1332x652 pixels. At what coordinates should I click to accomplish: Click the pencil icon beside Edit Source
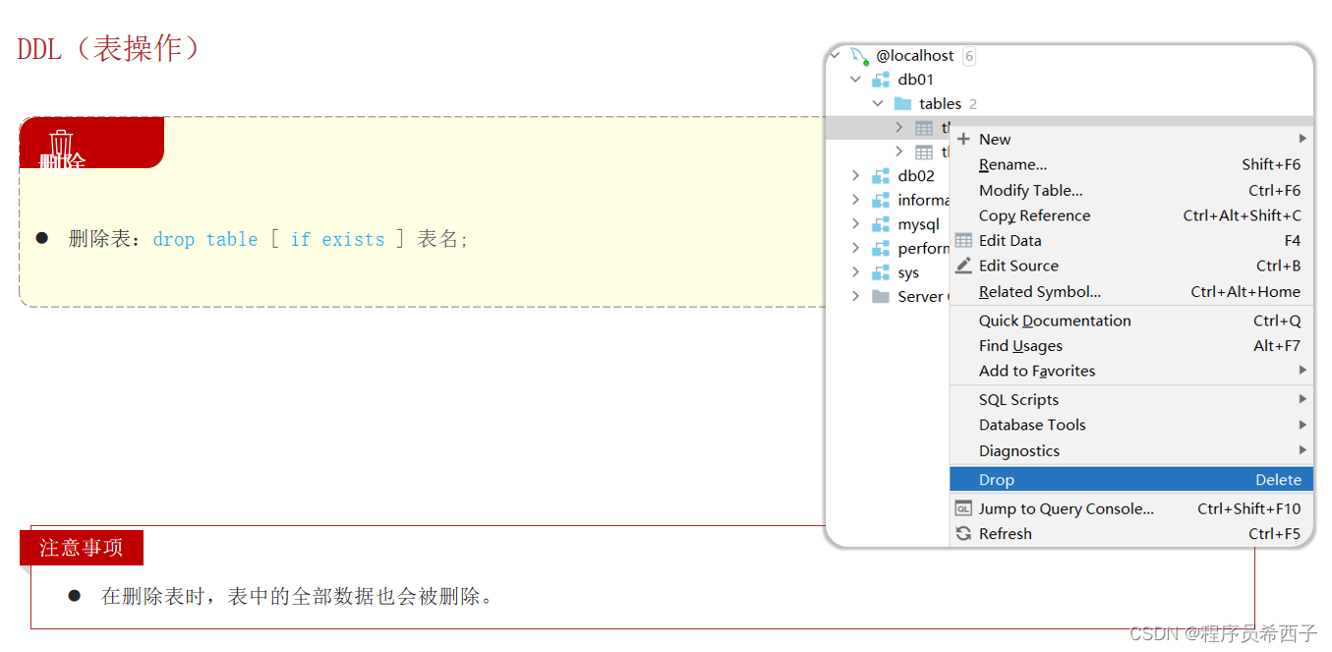point(963,266)
